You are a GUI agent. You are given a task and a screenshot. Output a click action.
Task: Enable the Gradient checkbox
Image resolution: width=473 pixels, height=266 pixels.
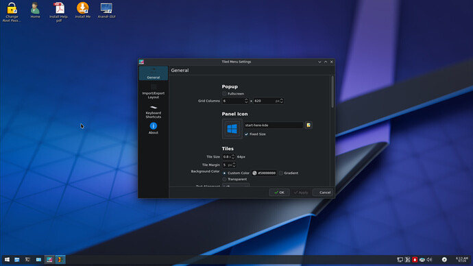pyautogui.click(x=281, y=173)
